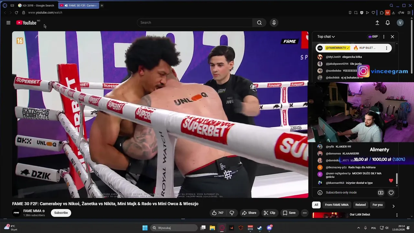Open Opera GX menu logo
The width and height of the screenshot is (414, 233).
pyautogui.click(x=5, y=6)
